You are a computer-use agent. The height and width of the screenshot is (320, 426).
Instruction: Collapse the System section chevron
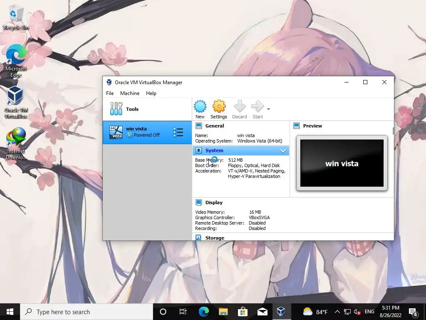point(283,151)
